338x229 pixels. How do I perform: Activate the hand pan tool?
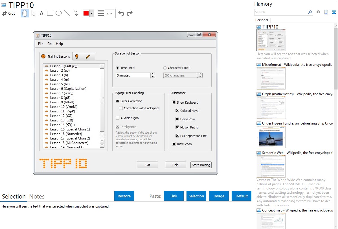coord(25,13)
